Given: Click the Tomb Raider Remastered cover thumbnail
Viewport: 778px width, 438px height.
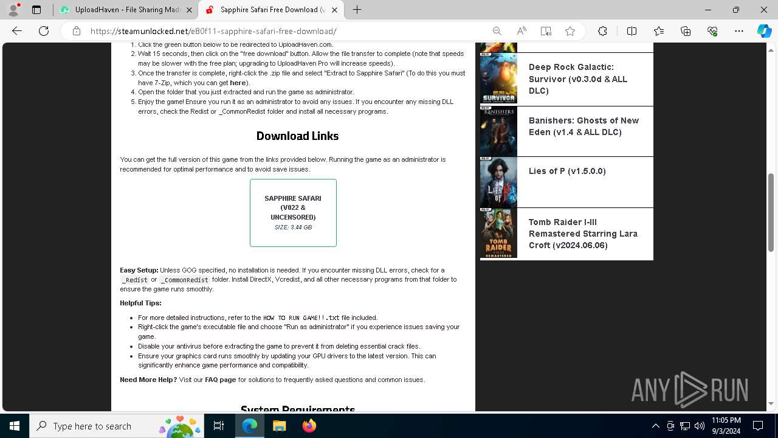Looking at the screenshot, I should click(498, 234).
